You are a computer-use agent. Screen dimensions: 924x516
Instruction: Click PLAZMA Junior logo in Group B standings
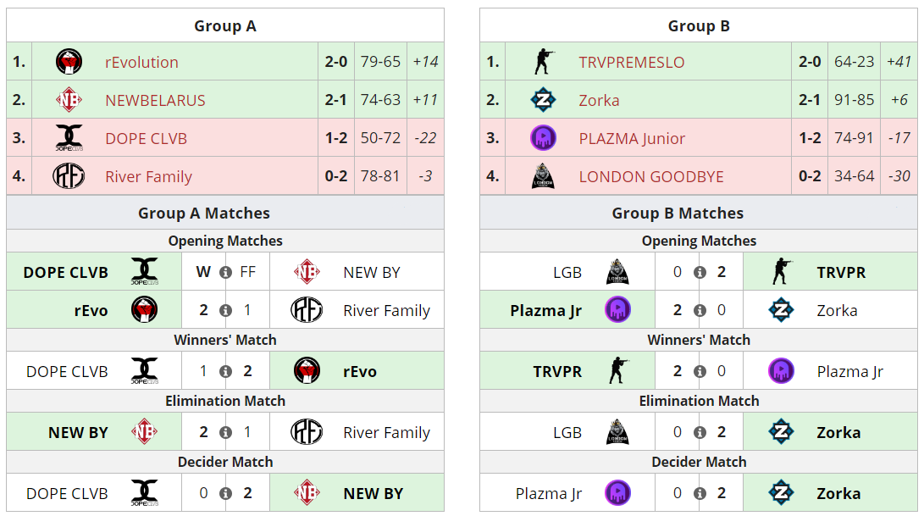[x=543, y=138]
